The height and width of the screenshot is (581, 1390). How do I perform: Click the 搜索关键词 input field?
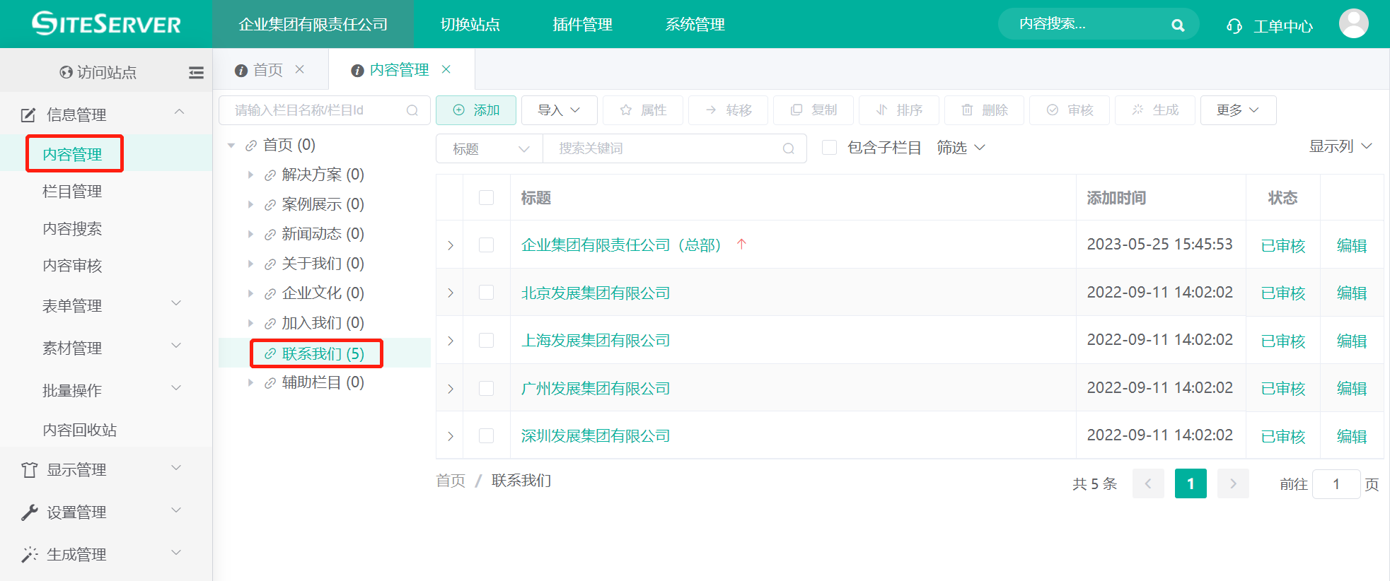[x=674, y=148]
